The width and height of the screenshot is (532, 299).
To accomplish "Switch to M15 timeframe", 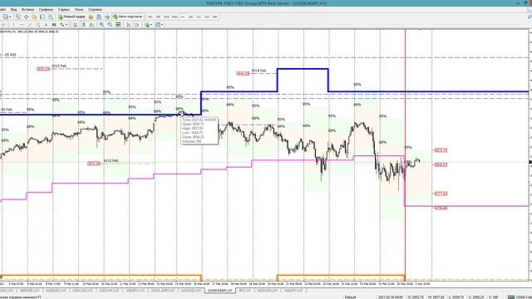I will [x=166, y=17].
